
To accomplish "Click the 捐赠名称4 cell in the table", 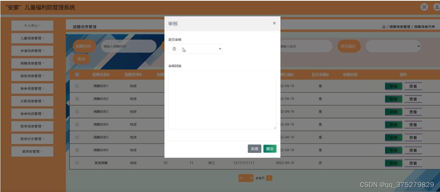I will pyautogui.click(x=101, y=124).
